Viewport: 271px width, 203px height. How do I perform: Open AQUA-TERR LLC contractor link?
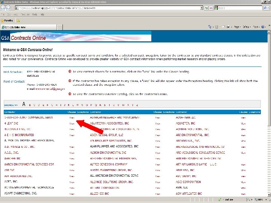(186, 117)
